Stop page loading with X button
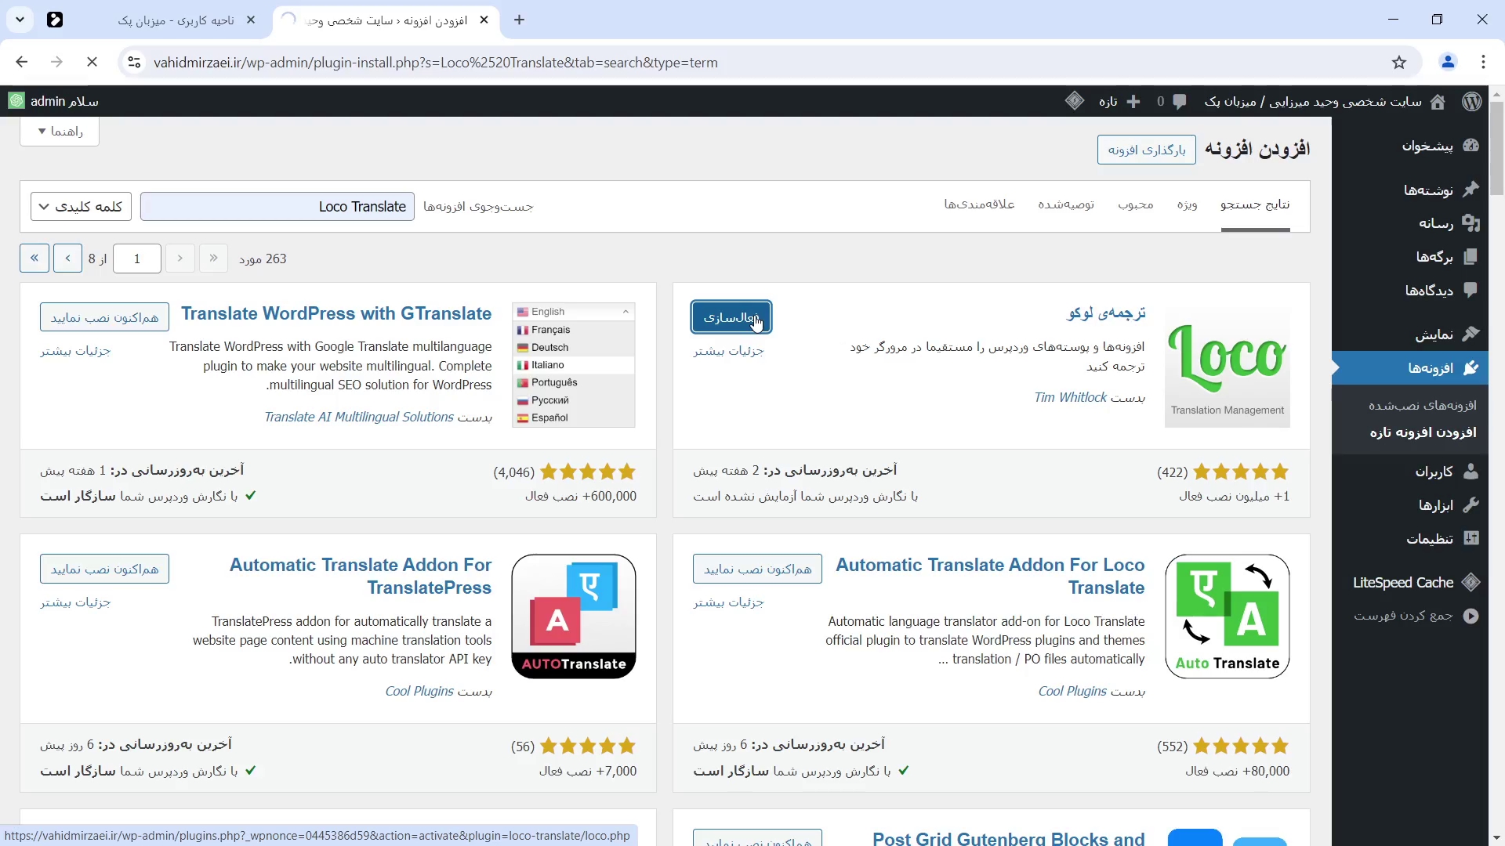The image size is (1505, 846). [92, 62]
